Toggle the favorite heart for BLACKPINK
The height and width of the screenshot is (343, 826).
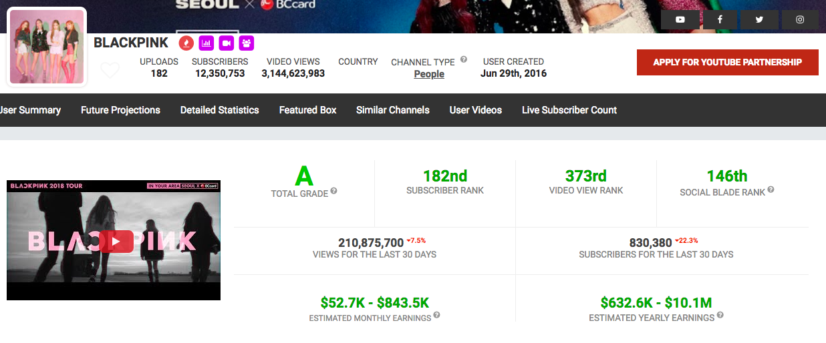coord(110,69)
